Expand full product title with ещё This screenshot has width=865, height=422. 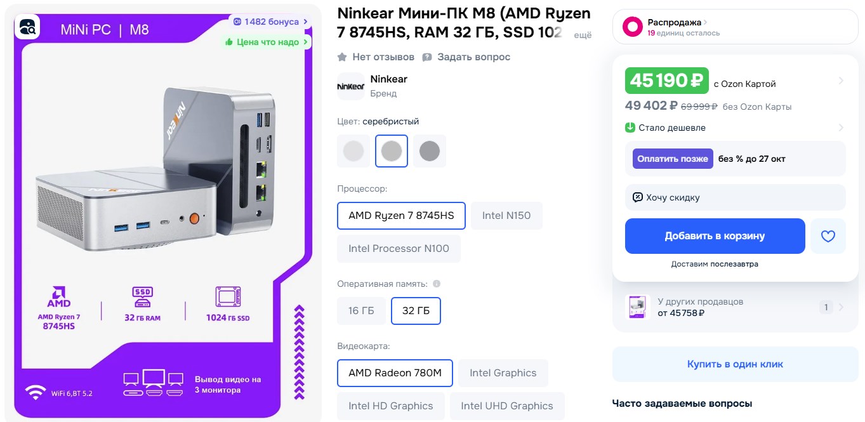pos(583,36)
